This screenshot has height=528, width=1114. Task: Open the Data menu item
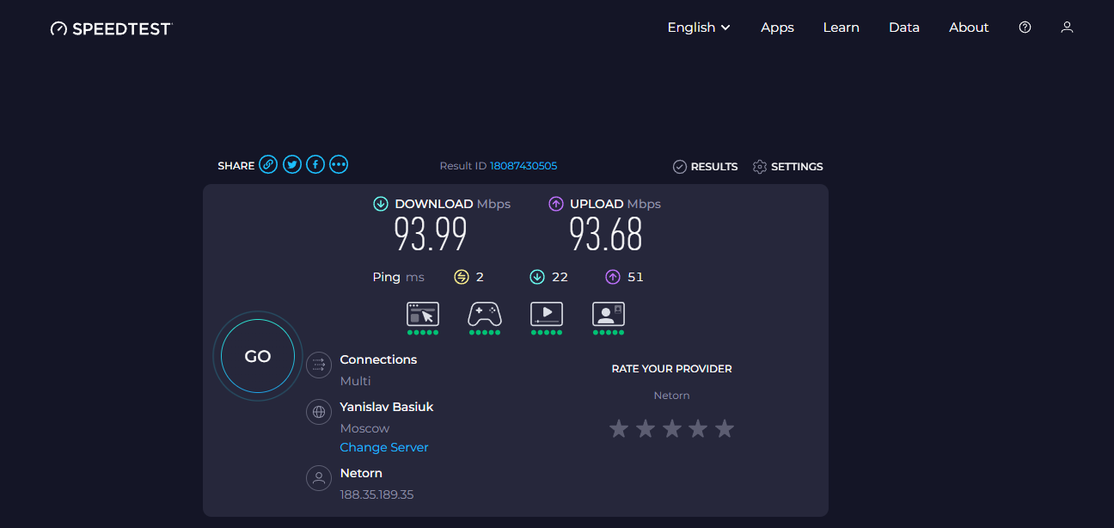tap(903, 28)
